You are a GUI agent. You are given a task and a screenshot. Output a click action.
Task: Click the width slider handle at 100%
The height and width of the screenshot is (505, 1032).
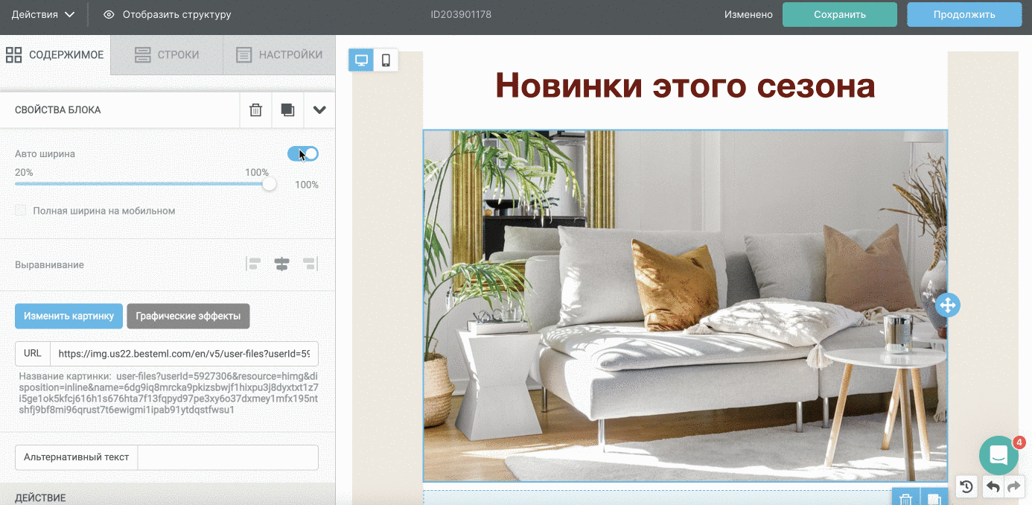270,184
